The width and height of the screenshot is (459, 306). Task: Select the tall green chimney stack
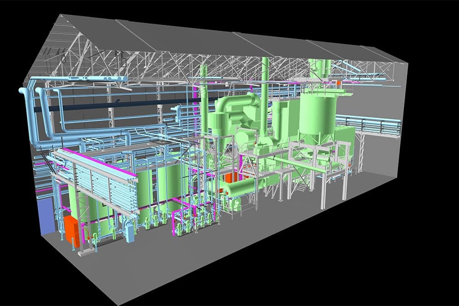tap(265, 96)
